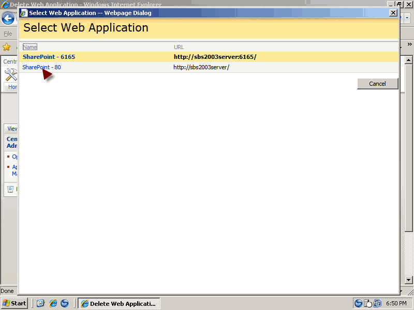Open the Recycle Bin icon in the sidebar
The width and height of the screenshot is (414, 310).
(x=10, y=189)
